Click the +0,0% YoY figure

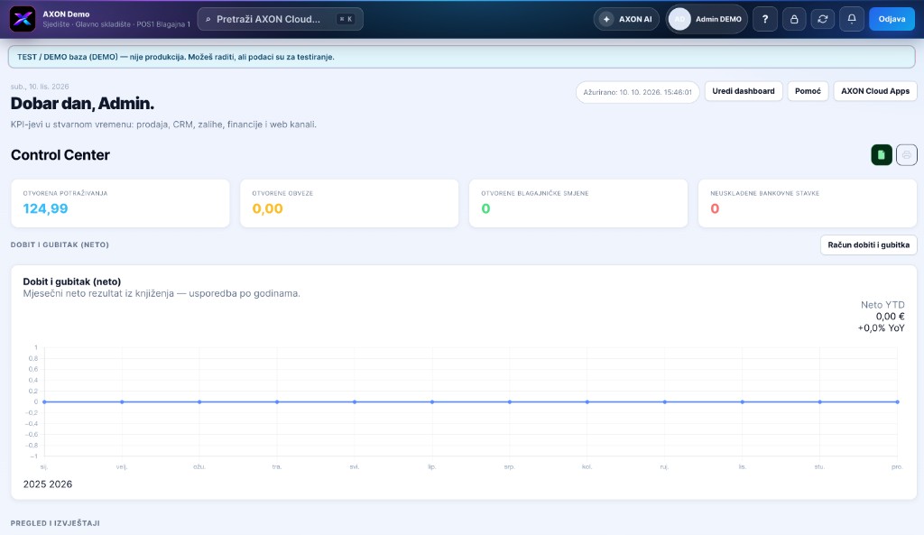tap(881, 328)
